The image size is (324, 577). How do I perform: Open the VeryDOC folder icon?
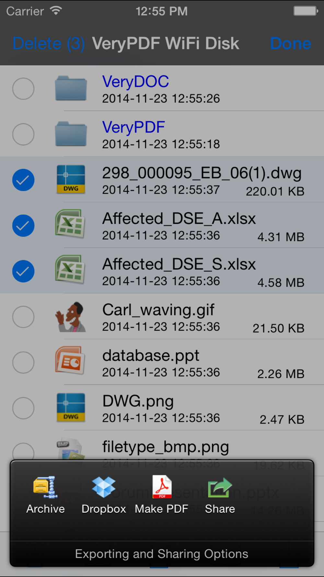pos(71,88)
